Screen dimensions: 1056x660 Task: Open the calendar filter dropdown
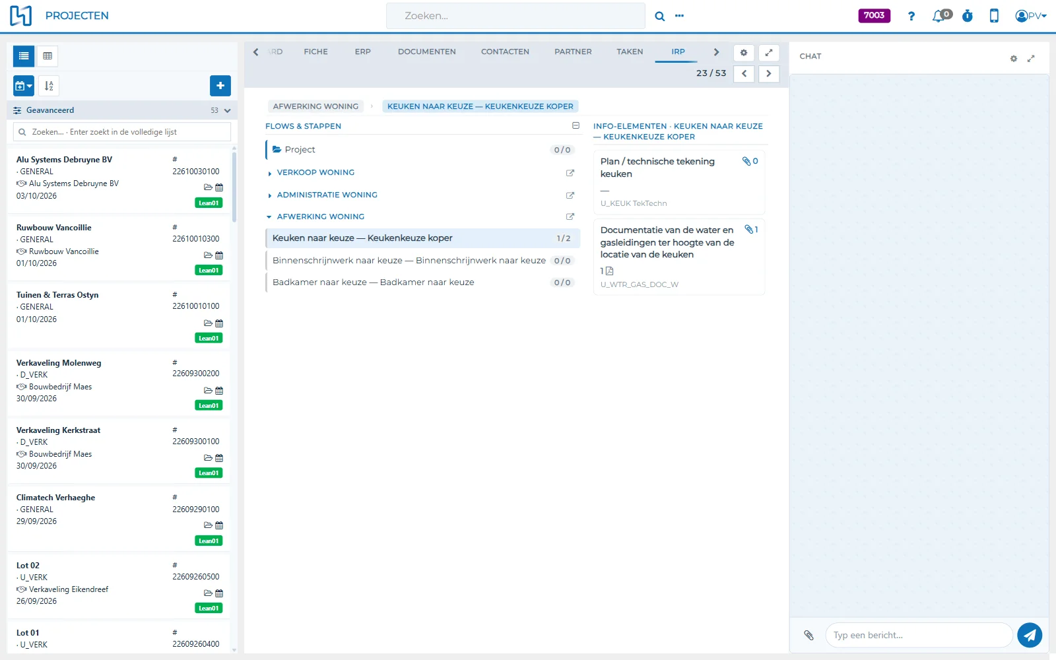click(x=24, y=86)
